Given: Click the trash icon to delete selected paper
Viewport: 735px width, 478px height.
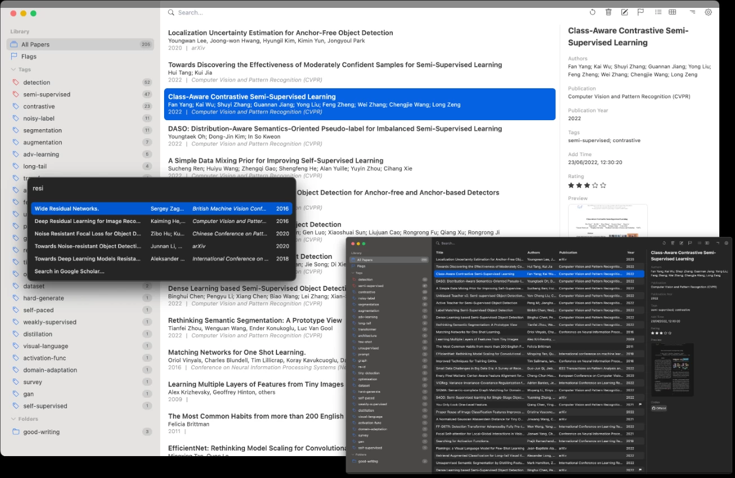Looking at the screenshot, I should click(609, 12).
